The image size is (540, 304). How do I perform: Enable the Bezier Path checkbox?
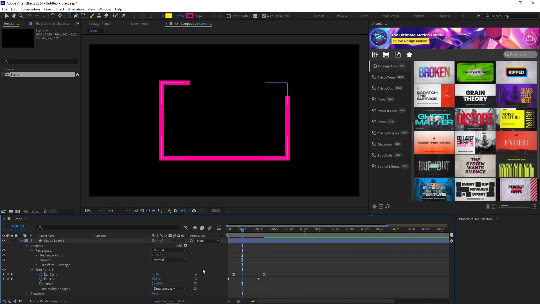[229, 16]
